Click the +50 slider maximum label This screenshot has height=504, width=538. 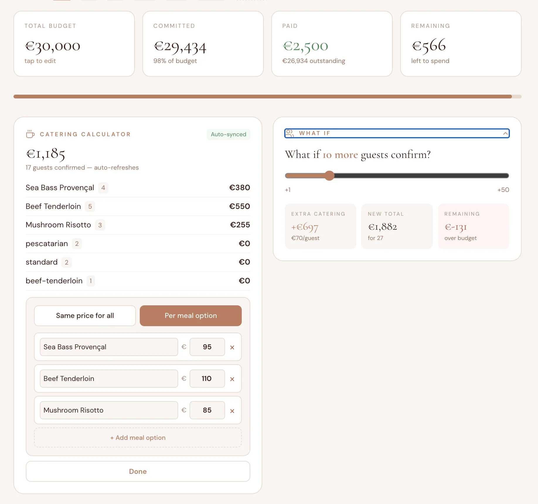coord(503,190)
